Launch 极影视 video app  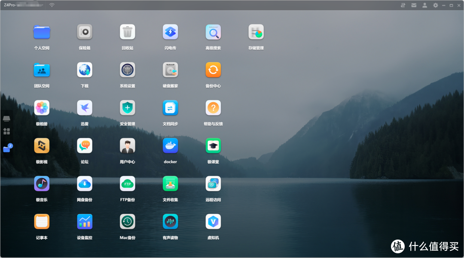pos(42,146)
